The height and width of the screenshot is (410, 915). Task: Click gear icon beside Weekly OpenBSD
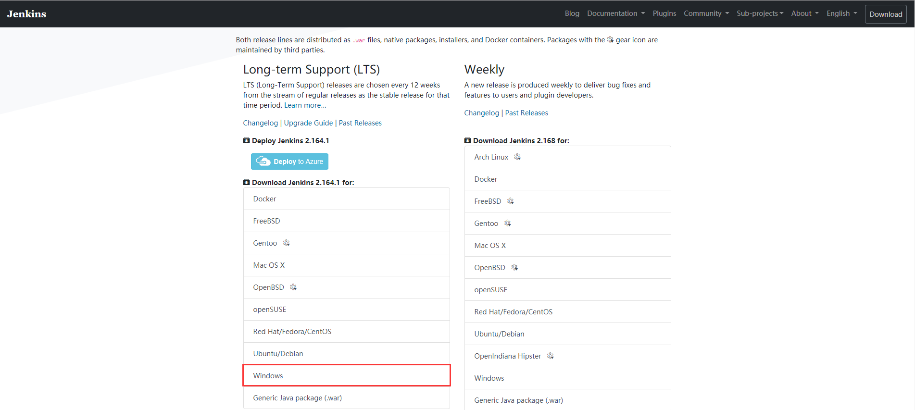click(514, 267)
